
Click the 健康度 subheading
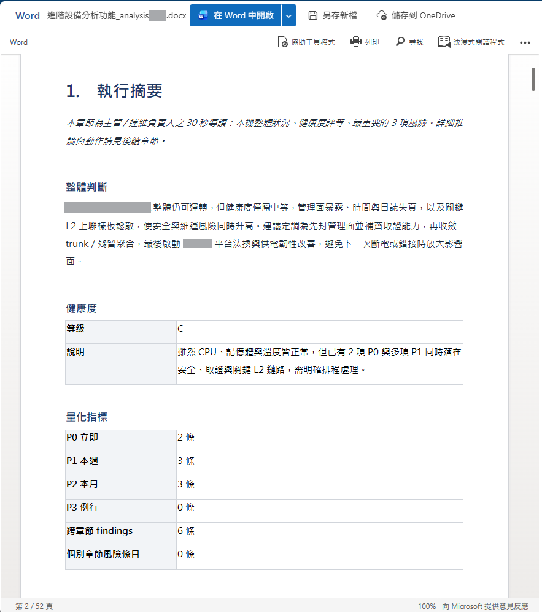point(81,308)
